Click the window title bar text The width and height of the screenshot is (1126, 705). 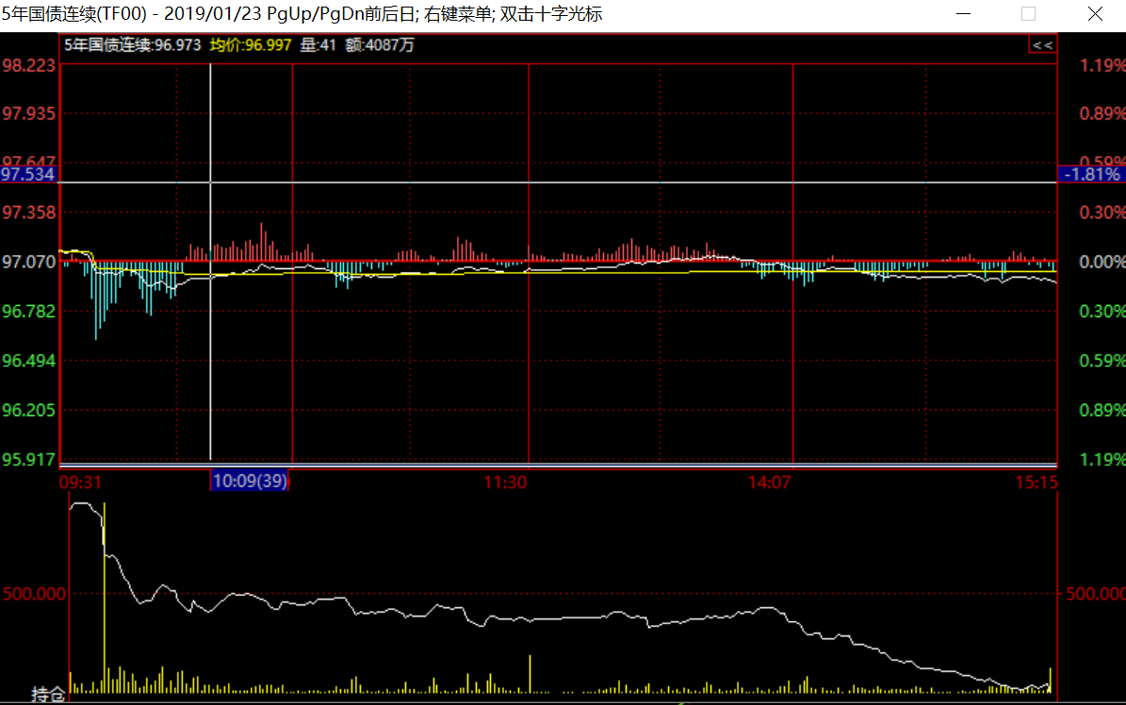point(302,14)
